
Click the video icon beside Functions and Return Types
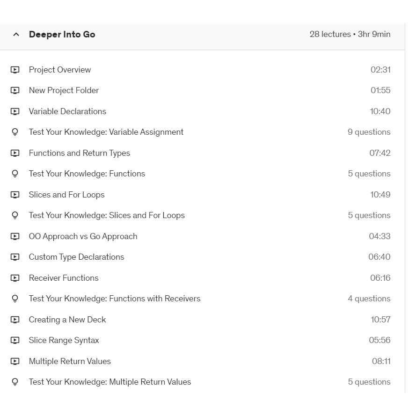15,153
